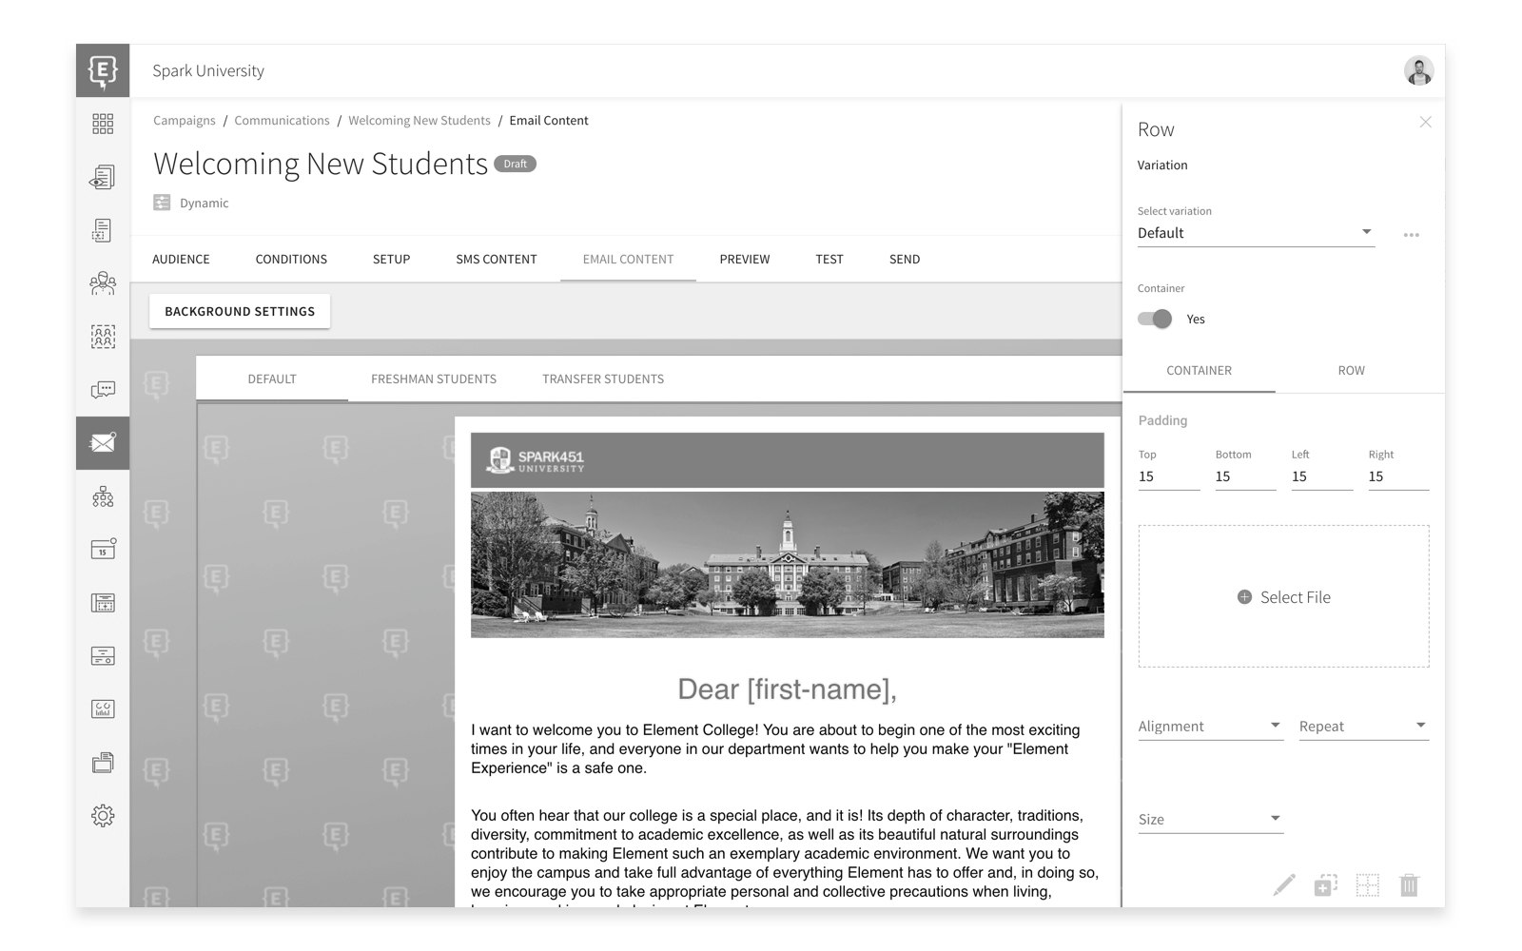Select the campus photo in the email

[788, 564]
